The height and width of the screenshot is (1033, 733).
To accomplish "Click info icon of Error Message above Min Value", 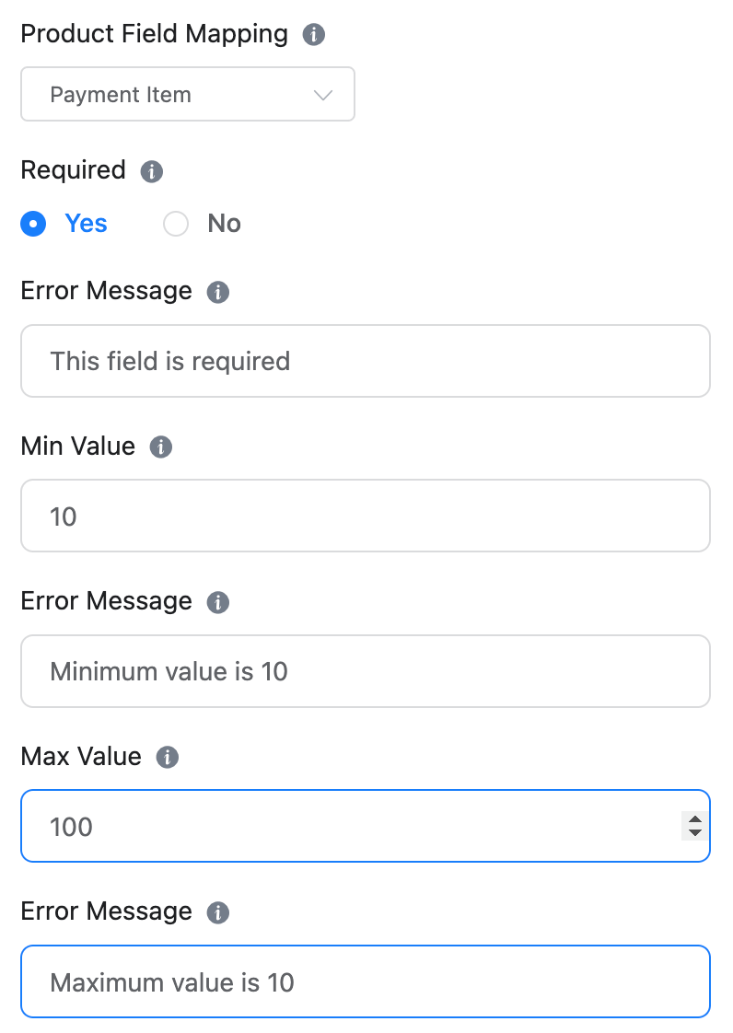I will tap(218, 293).
